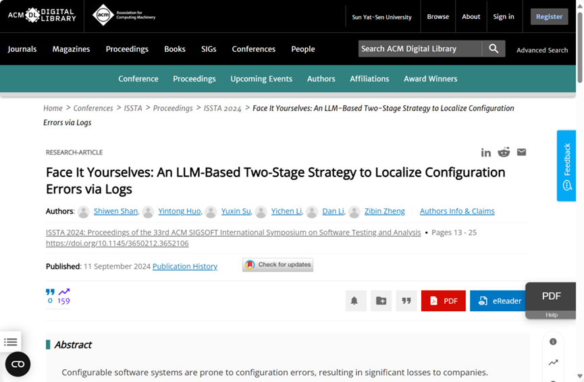Click the Search ACM Digital Library field

(x=419, y=49)
